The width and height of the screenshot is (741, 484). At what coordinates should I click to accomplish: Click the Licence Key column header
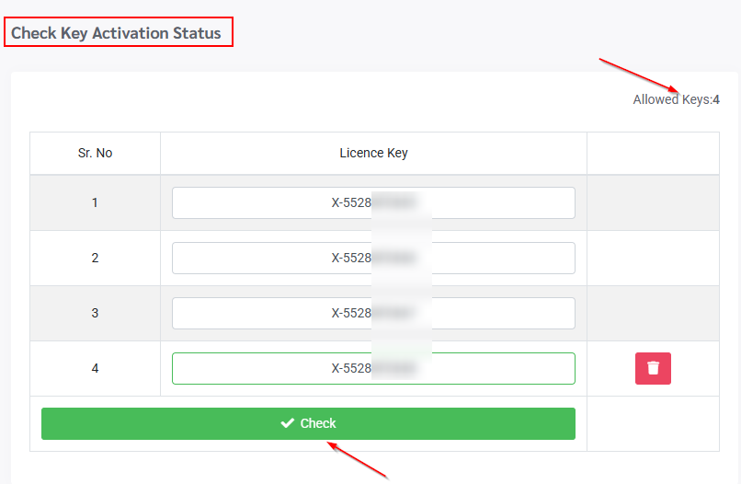click(373, 153)
